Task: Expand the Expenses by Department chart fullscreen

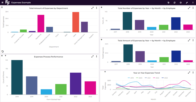Action: (92, 8)
